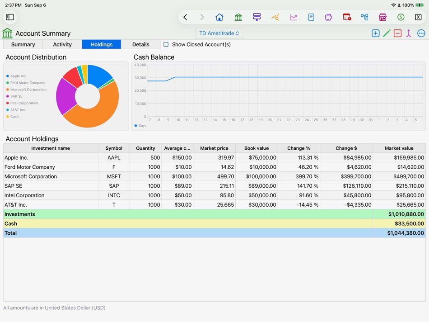Open the pink line graph icon
Screen dimensions: 429x322
pos(293,17)
